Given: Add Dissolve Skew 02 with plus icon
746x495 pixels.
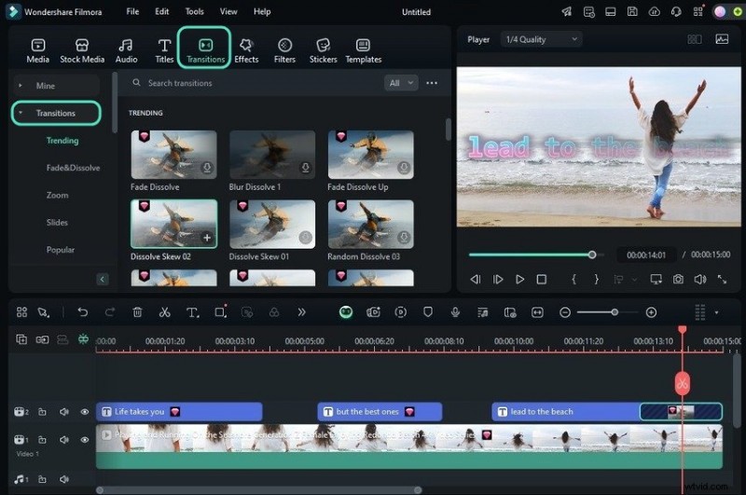Looking at the screenshot, I should click(x=207, y=238).
